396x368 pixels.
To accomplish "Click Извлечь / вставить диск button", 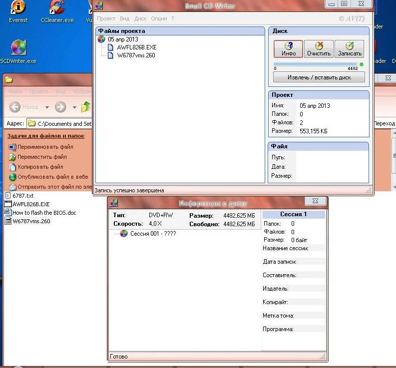I will (319, 77).
